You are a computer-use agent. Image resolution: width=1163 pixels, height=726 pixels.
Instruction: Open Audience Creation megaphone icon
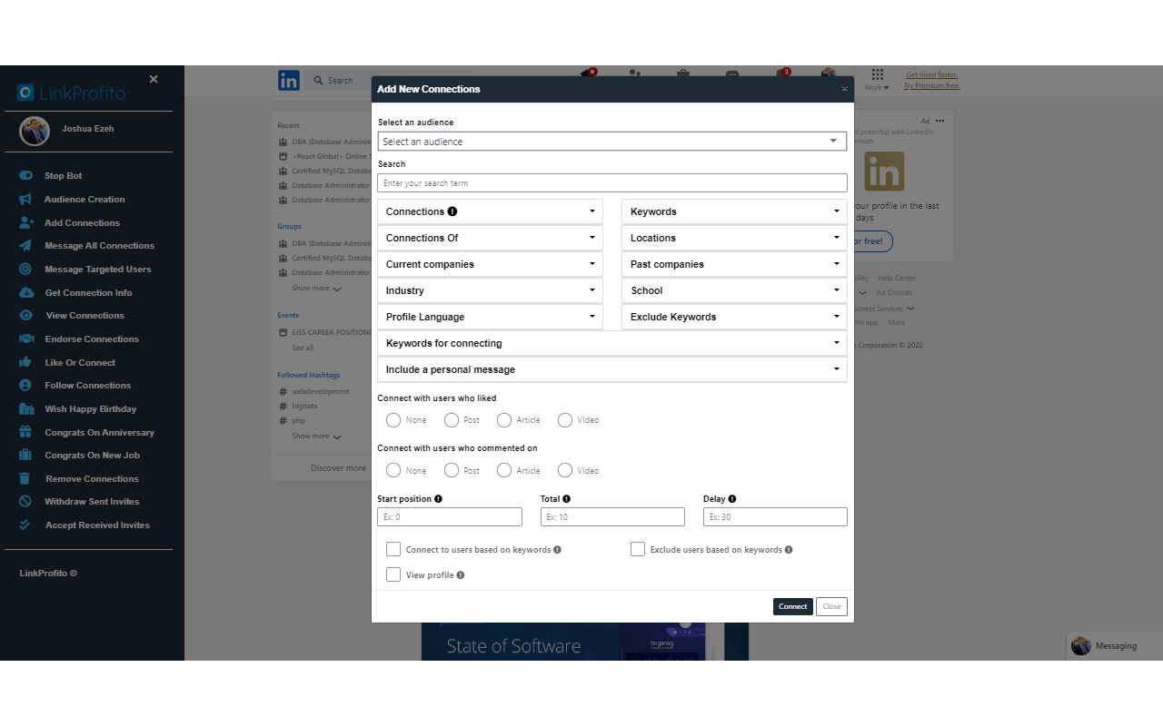(x=25, y=199)
